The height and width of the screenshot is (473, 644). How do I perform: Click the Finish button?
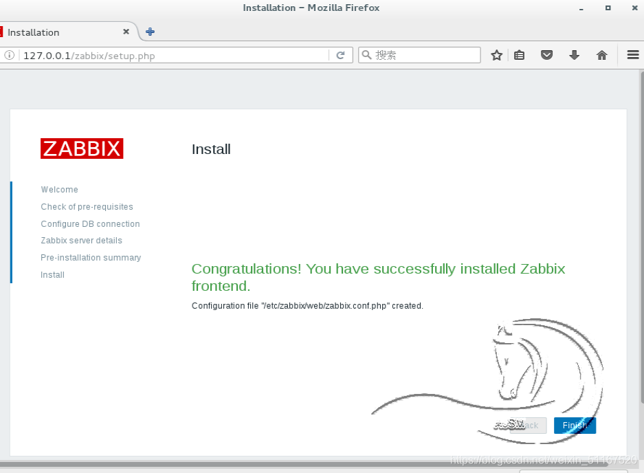[x=575, y=426]
